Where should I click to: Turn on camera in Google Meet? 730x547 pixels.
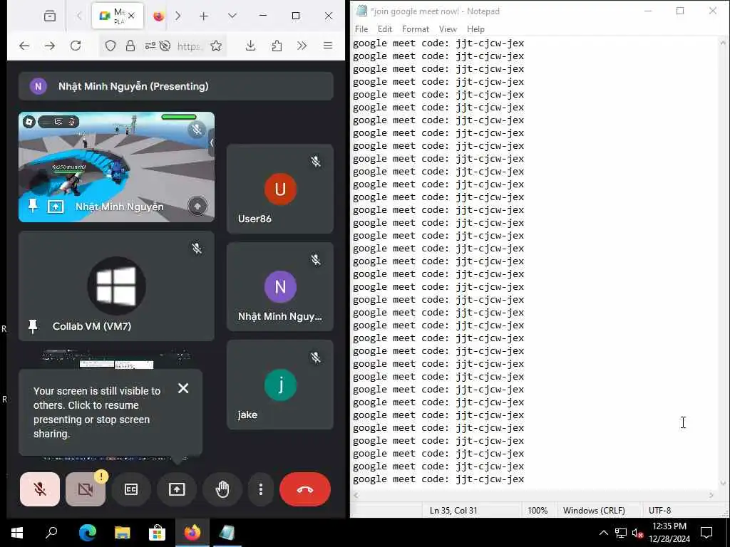86,489
